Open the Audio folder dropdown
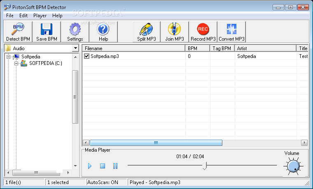313x189 pixels. tap(75, 48)
